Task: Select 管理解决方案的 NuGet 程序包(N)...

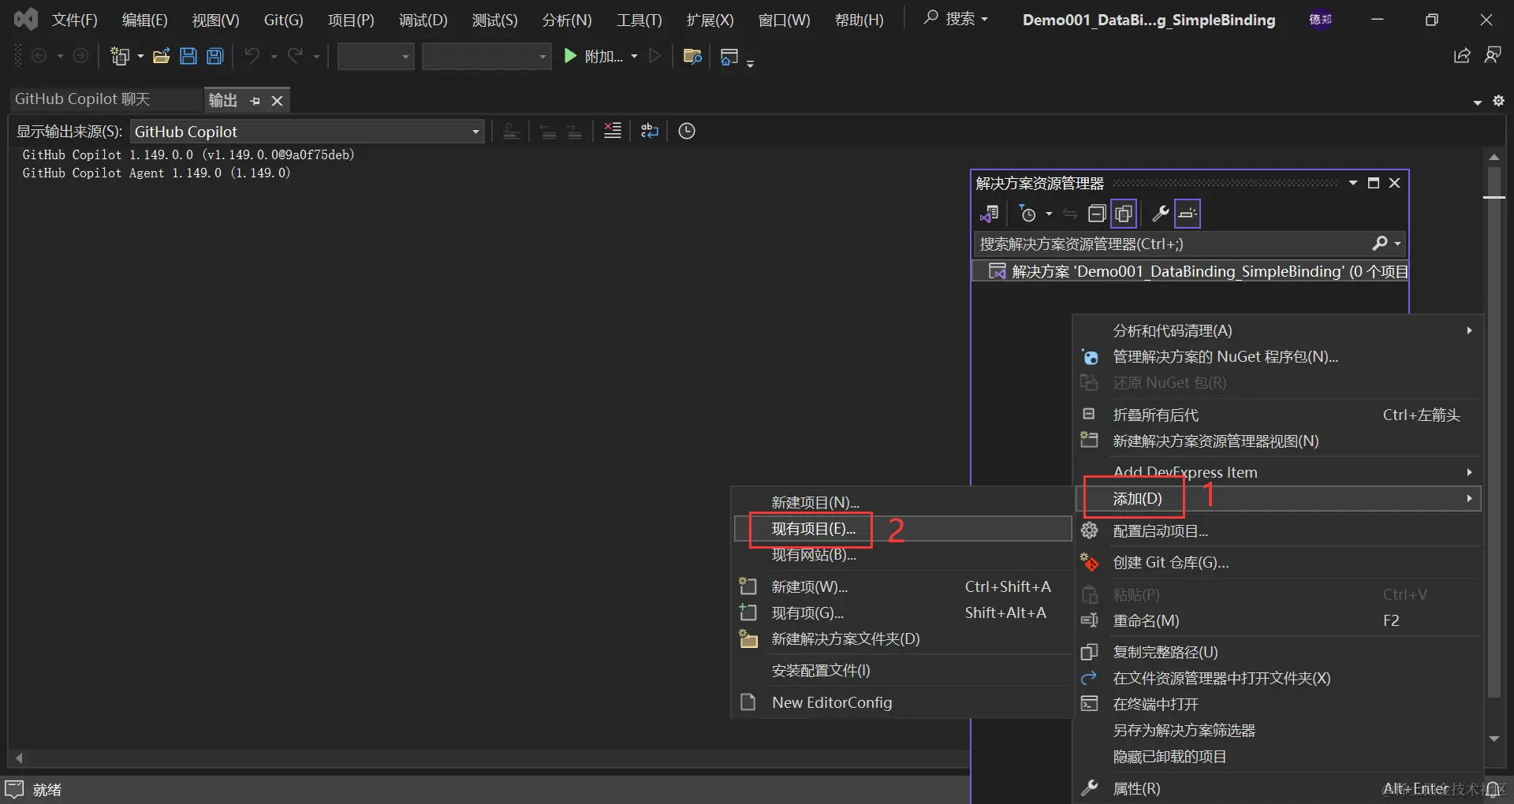Action: click(x=1278, y=356)
